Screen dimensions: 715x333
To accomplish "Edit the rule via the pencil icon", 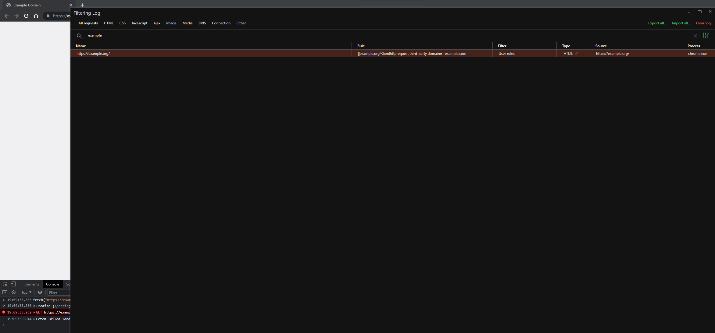I will pyautogui.click(x=577, y=53).
